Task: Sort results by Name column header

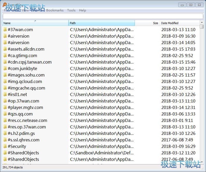Action: [35, 23]
